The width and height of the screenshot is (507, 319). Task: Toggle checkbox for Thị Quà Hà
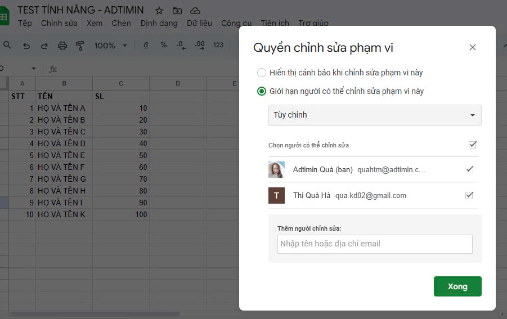(x=469, y=195)
